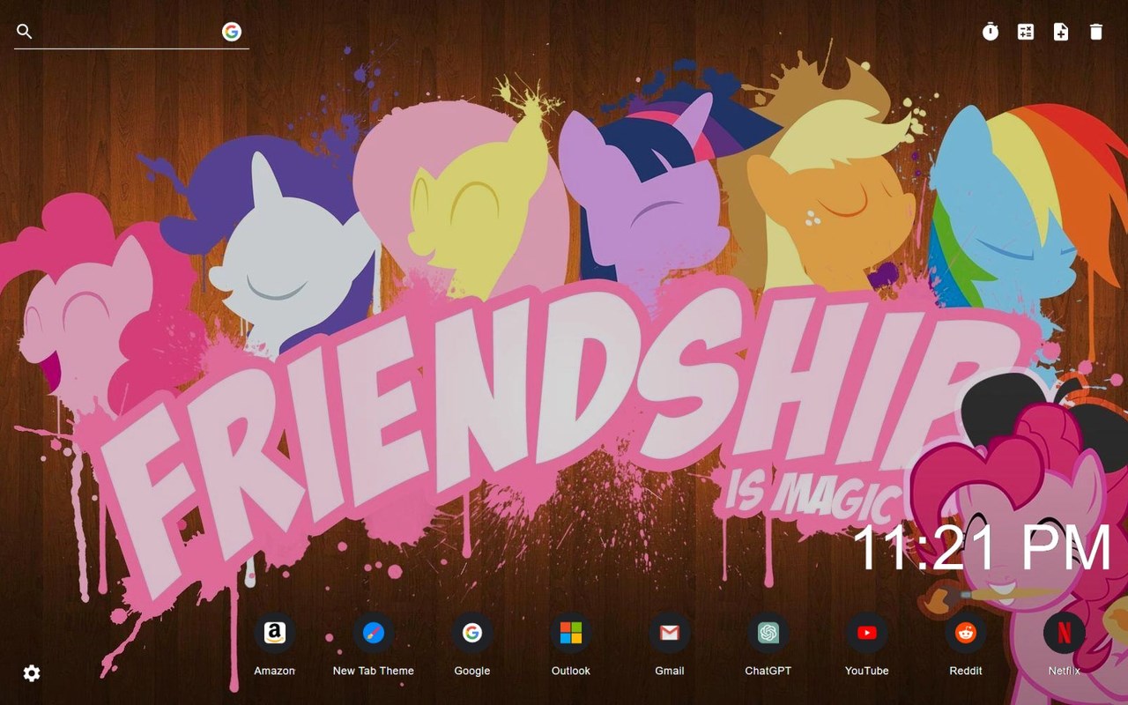Click the Google search engine logo
The width and height of the screenshot is (1128, 705).
(x=232, y=32)
